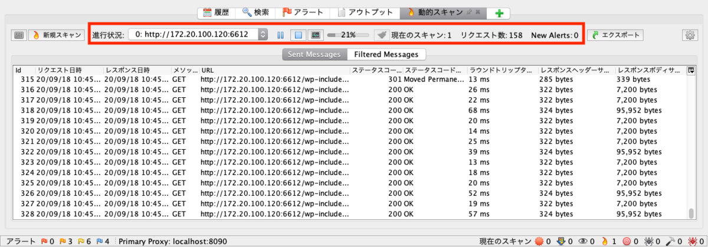Open the アラート (Alerts) tab
Image resolution: width=708 pixels, height=247 pixels.
(x=303, y=12)
